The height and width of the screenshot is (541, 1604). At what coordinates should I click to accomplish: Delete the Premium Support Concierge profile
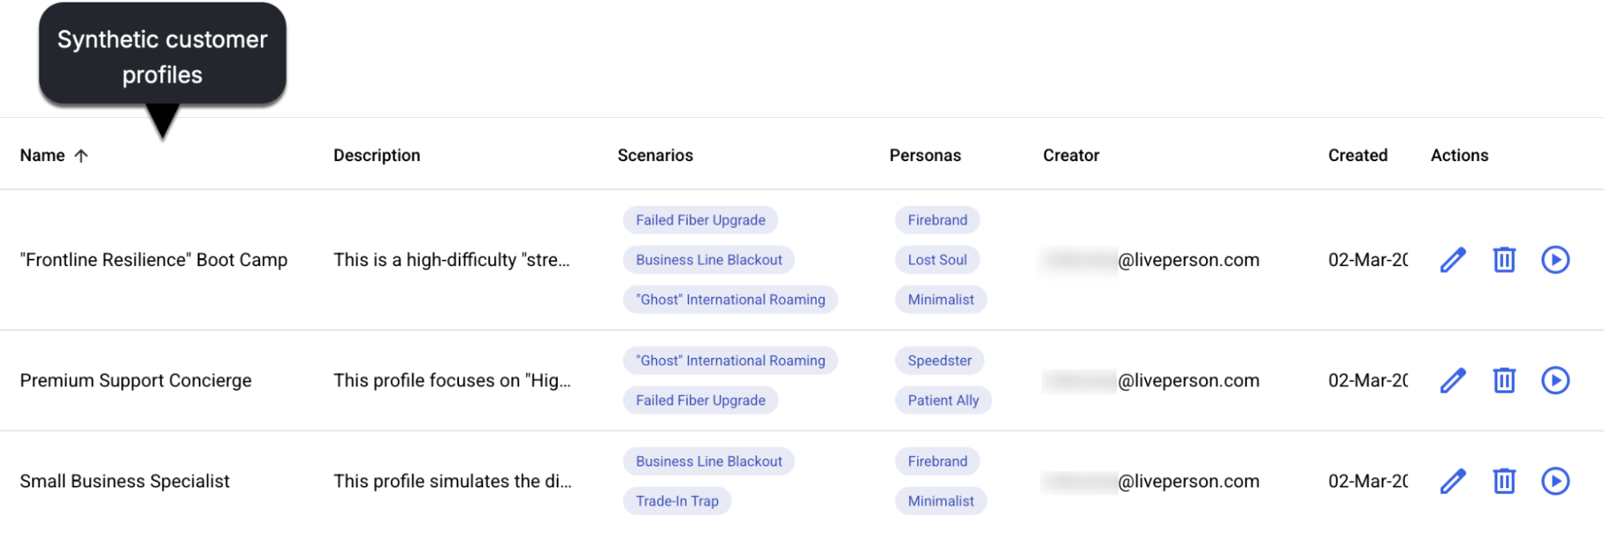1503,380
